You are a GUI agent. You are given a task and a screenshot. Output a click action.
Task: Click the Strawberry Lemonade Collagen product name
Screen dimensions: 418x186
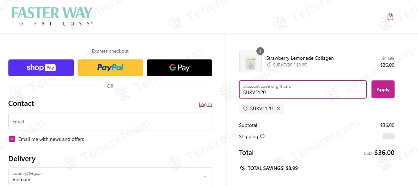(x=300, y=58)
